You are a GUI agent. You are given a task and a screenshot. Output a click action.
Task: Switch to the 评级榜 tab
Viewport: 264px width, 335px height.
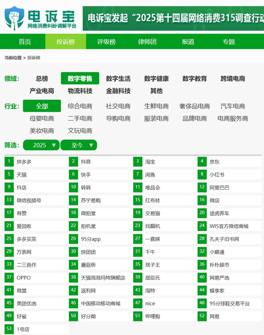click(x=106, y=42)
